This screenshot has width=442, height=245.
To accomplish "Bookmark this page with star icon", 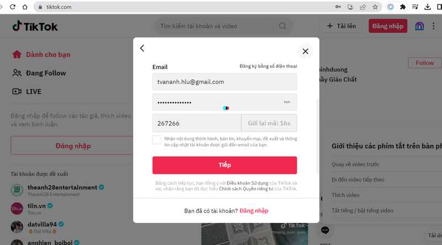I will click(376, 7).
